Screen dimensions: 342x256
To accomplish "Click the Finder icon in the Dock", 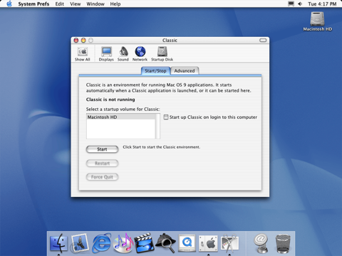I will pos(58,243).
